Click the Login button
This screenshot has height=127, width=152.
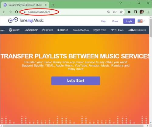pos(129,21)
